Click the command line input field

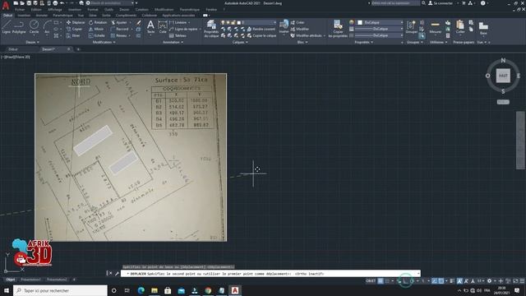click(270, 274)
